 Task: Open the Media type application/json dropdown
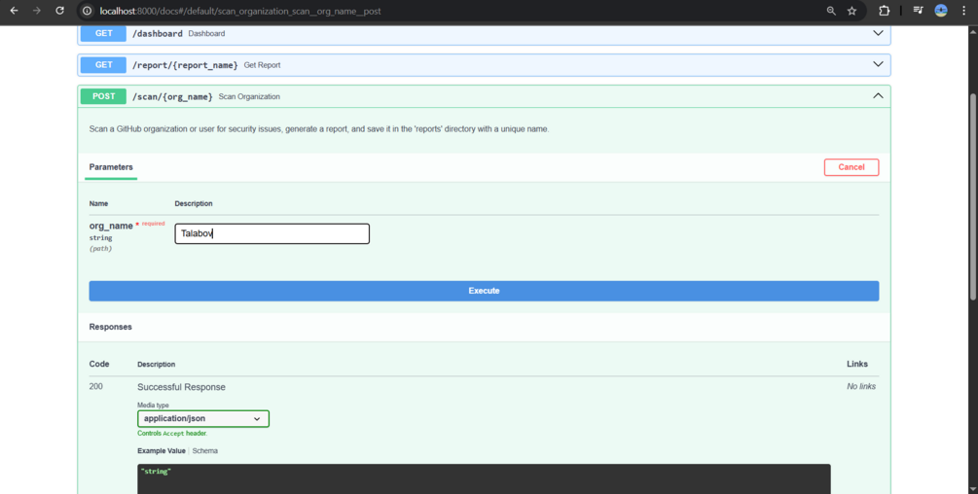[x=203, y=418]
